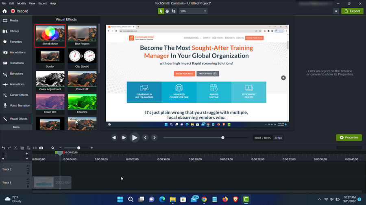This screenshot has width=366, height=205.
Task: Select the Pan hand tool
Action: [x=167, y=11]
